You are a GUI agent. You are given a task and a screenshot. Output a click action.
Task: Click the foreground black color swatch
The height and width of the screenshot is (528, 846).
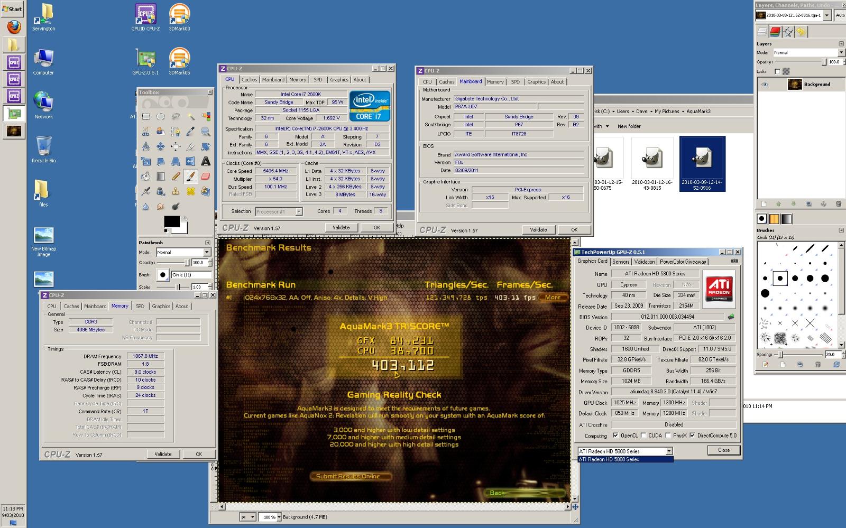[171, 222]
